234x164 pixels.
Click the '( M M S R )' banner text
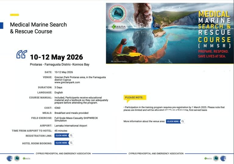pos(214,46)
